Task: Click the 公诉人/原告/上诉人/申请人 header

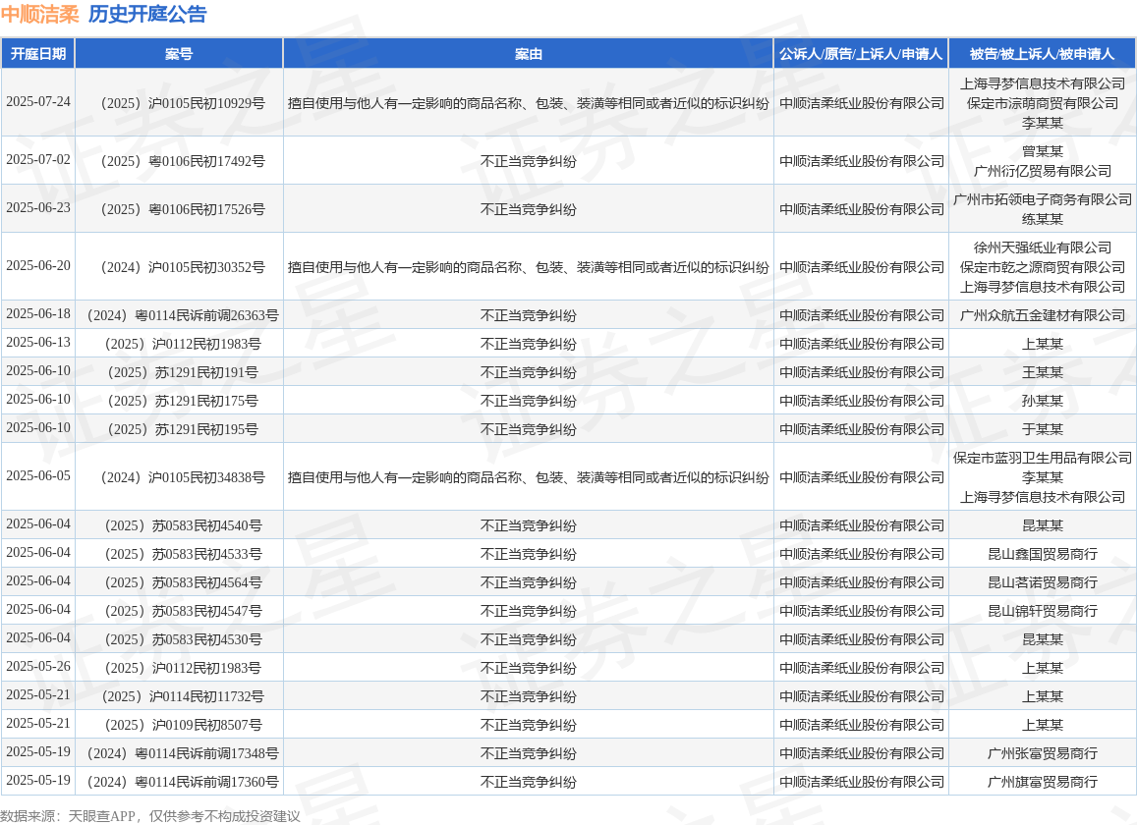Action: pyautogui.click(x=861, y=54)
